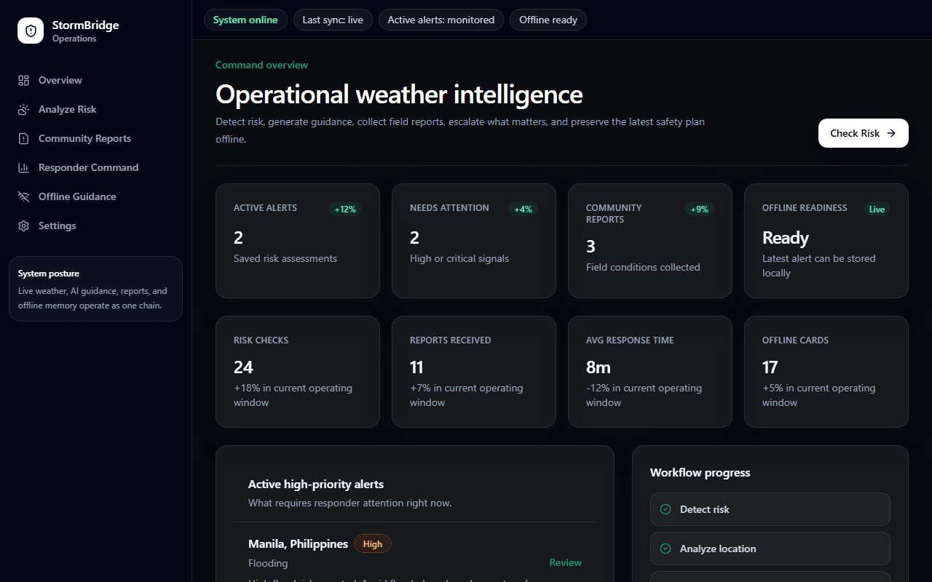Click the Offline Cards 17 card
The width and height of the screenshot is (932, 582).
click(826, 372)
